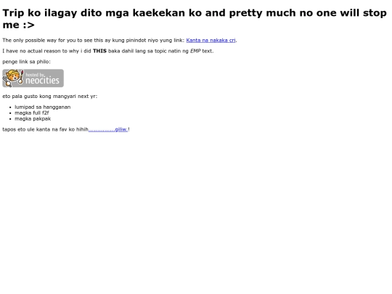Viewport: 392px width, 294px height.
Task: Select the "magka pakpak" list item
Action: click(x=33, y=119)
